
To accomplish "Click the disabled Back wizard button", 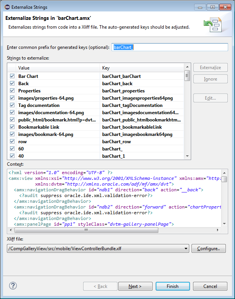I will click(100, 286).
